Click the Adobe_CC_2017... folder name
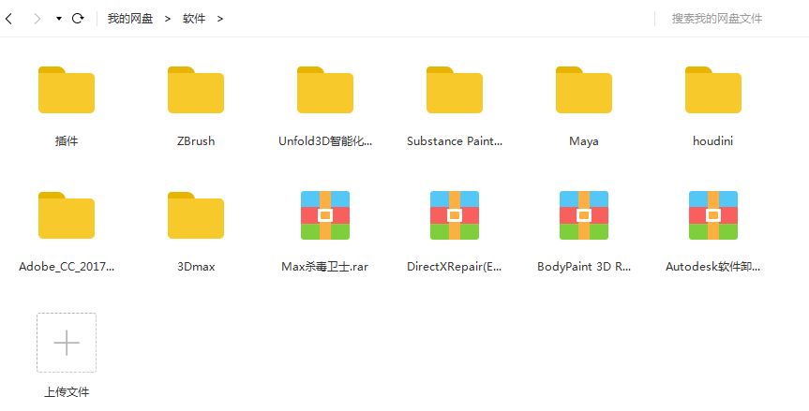 tap(67, 267)
